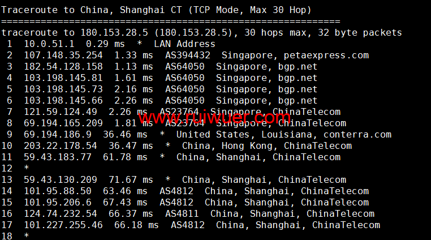This screenshot has height=240, width=431.
Task: Select IP 101.227.255.46 on hop 17
Action: [63, 225]
